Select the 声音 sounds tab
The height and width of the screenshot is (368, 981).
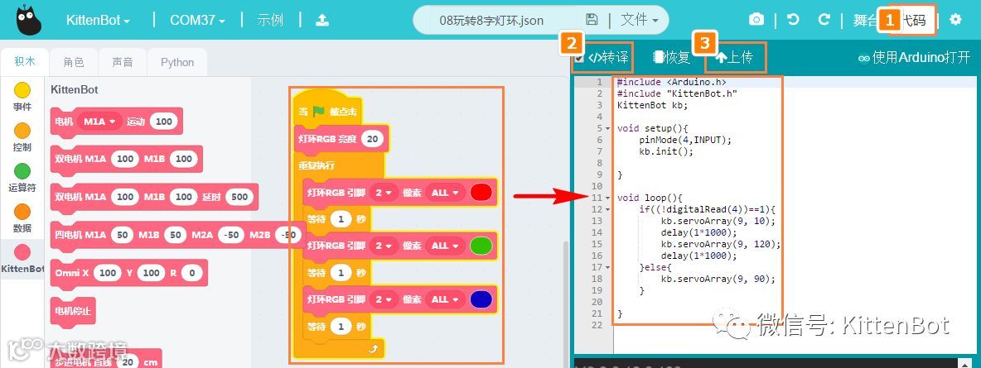pos(122,62)
